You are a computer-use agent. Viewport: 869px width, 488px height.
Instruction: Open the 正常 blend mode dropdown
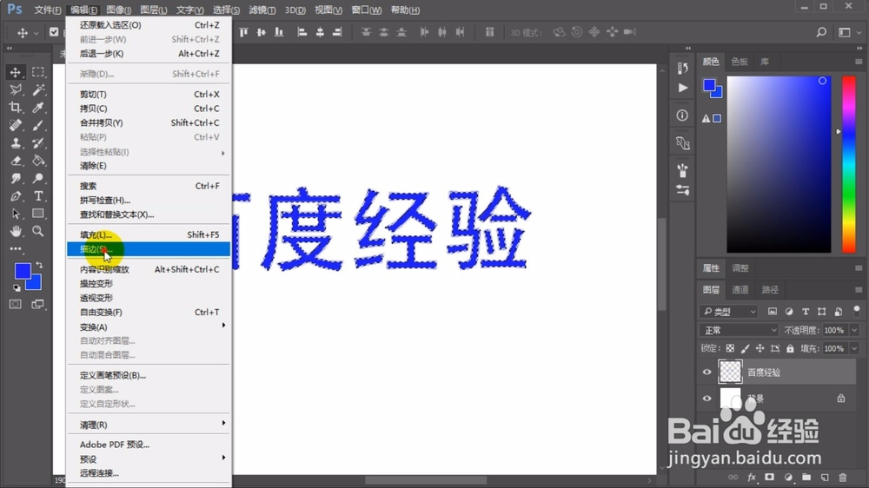(x=739, y=330)
